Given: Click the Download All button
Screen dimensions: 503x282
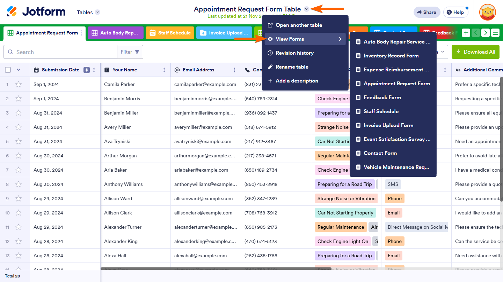Looking at the screenshot, I should [x=475, y=52].
